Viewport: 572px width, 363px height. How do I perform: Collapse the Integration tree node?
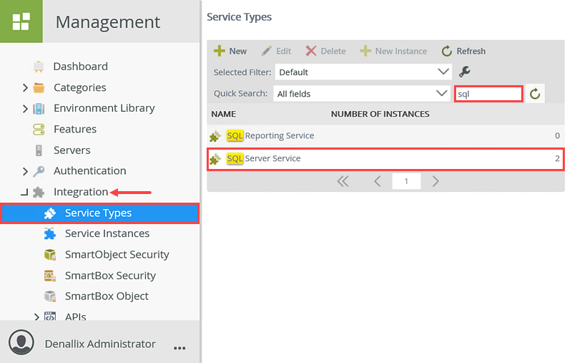tap(25, 192)
